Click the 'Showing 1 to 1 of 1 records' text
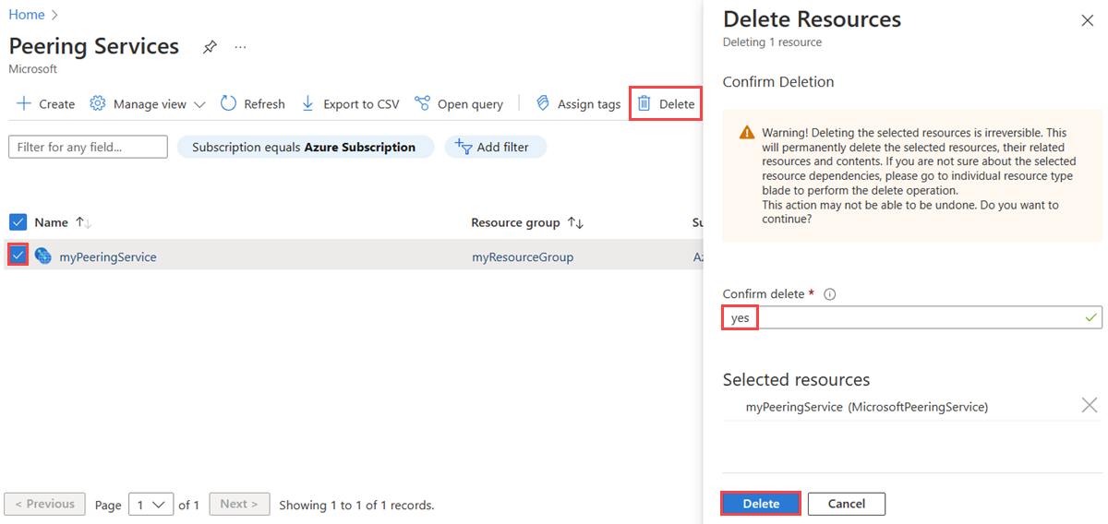 [356, 505]
